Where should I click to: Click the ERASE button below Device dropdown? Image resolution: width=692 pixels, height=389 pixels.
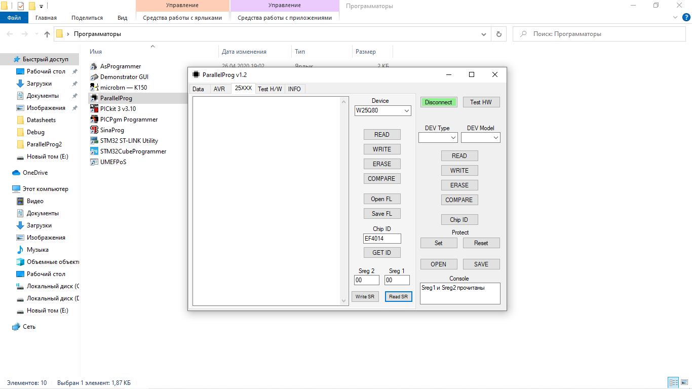pos(382,164)
